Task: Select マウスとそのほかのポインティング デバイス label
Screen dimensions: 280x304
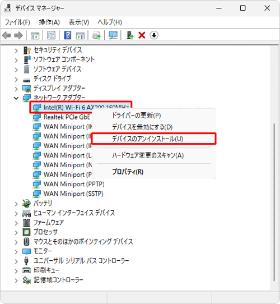Action: point(83,242)
